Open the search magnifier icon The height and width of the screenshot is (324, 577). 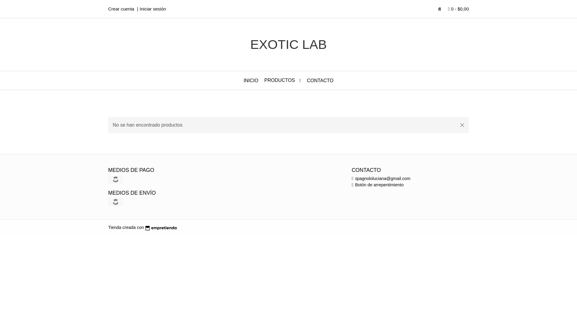439,9
